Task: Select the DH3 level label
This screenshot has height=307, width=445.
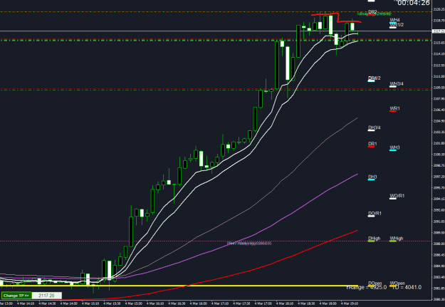Action: 372,177
